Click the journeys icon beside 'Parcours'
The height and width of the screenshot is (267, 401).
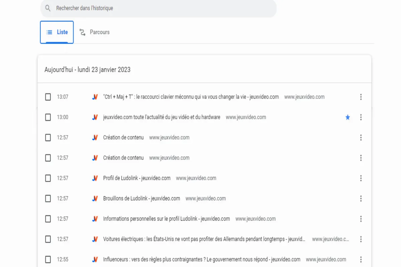[x=83, y=32]
